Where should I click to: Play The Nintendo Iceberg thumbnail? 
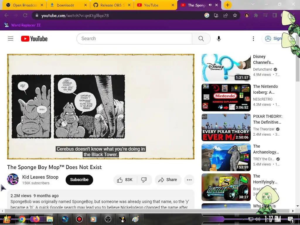[x=226, y=98]
